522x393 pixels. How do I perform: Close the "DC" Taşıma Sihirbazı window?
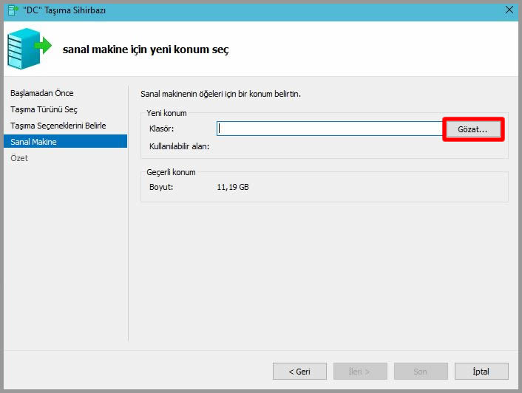[x=509, y=9]
